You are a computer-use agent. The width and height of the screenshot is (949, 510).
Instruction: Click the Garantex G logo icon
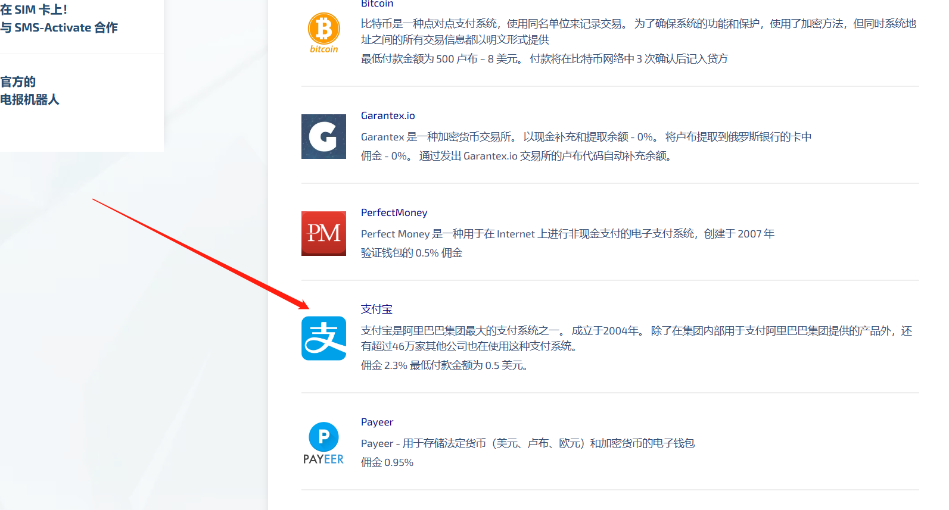click(x=323, y=136)
